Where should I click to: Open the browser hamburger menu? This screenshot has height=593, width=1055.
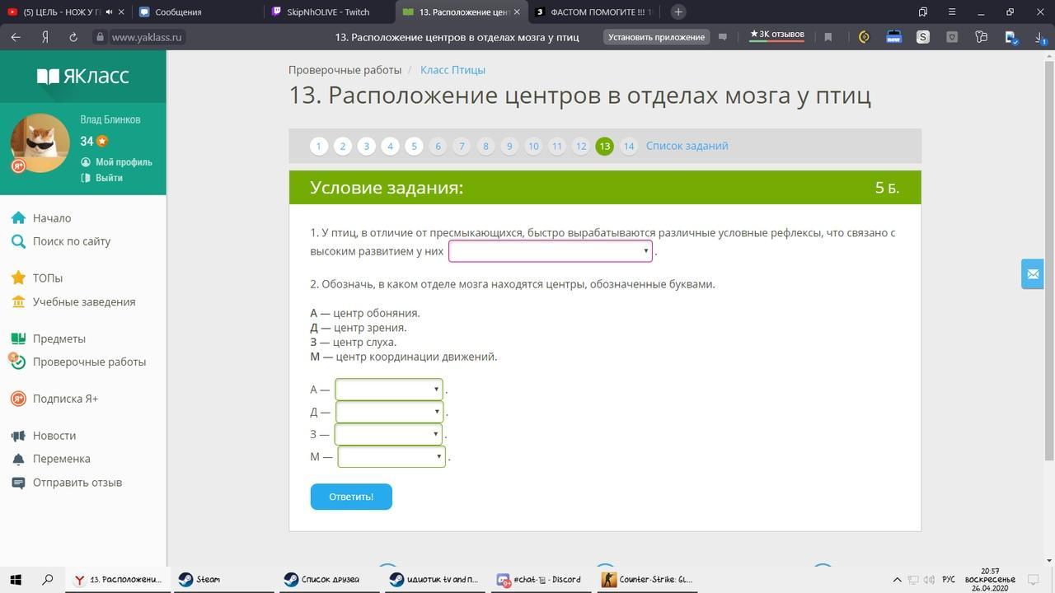(952, 12)
